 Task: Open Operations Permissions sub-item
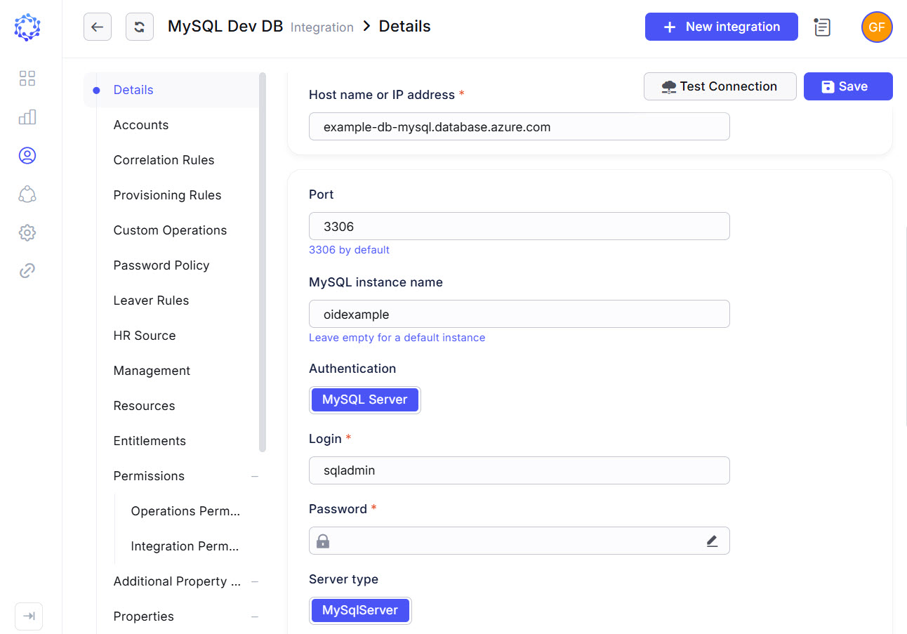[x=185, y=511]
